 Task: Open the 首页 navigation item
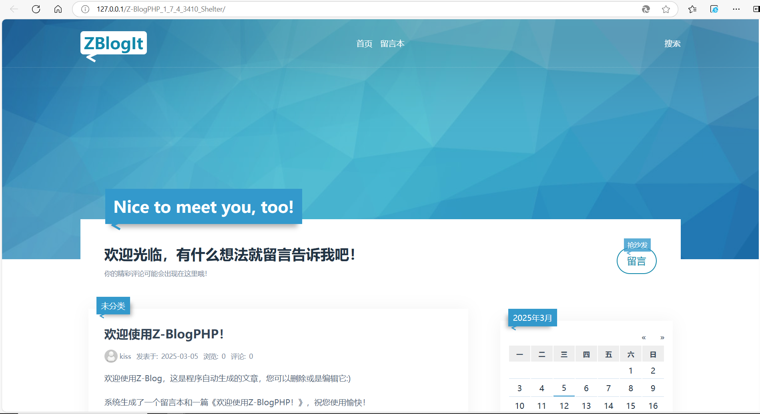tap(364, 44)
